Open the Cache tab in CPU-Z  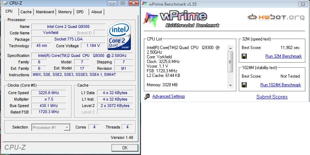point(26,12)
